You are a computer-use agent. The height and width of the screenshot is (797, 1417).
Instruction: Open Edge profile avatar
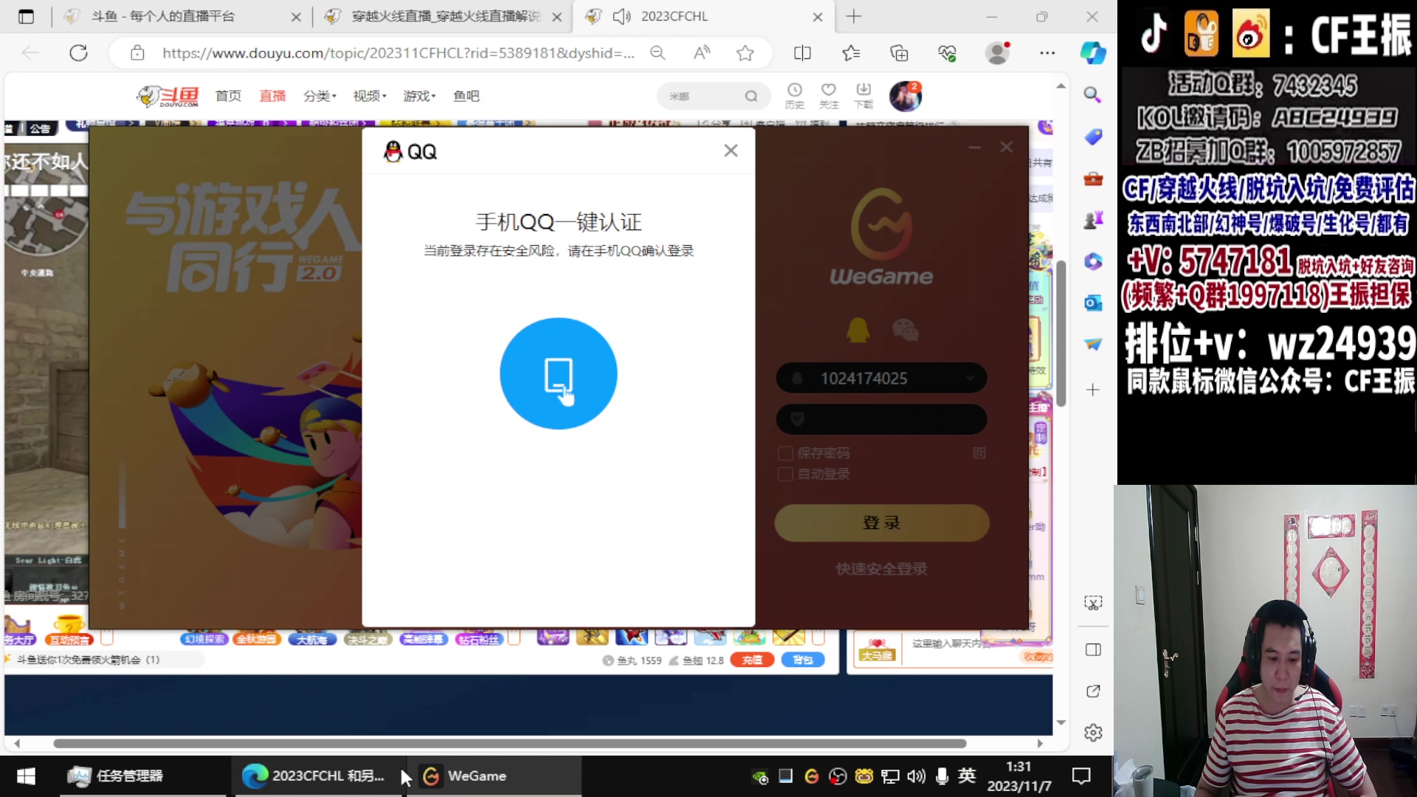click(998, 53)
